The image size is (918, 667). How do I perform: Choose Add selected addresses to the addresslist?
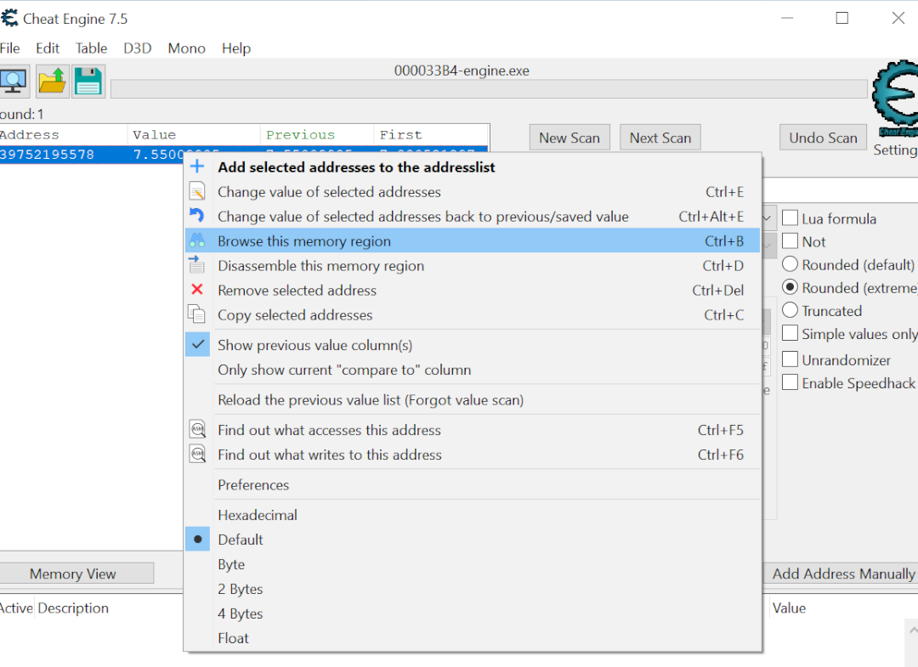(473, 167)
